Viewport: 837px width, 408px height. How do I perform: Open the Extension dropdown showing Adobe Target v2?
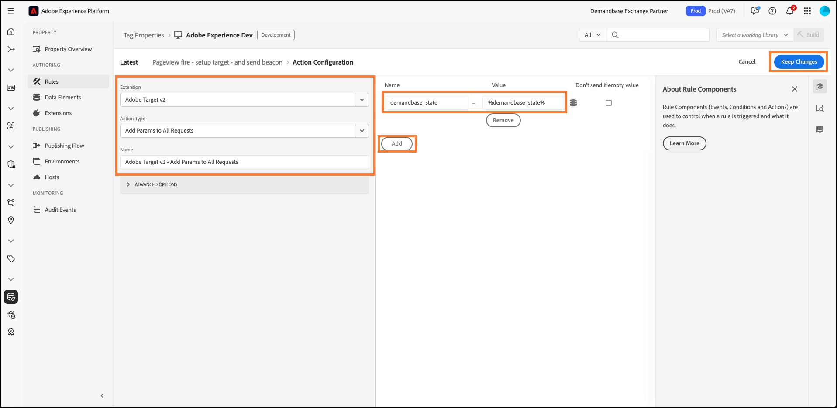tap(244, 100)
